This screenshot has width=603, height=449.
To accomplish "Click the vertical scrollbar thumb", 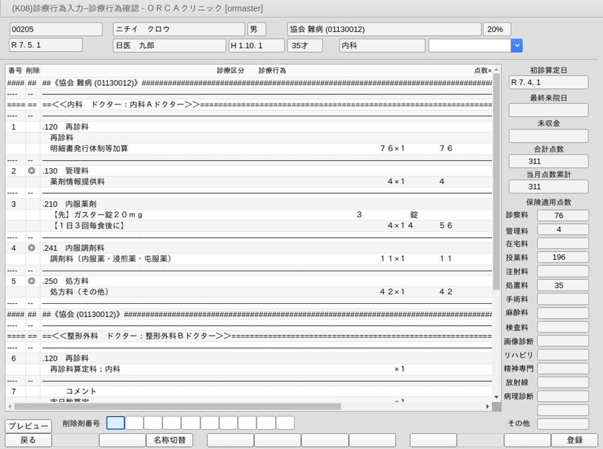I will (496, 180).
